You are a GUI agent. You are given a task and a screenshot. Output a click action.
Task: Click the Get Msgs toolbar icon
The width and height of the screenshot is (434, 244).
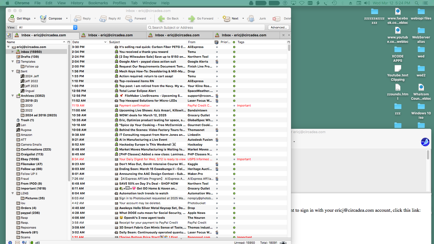(12, 18)
